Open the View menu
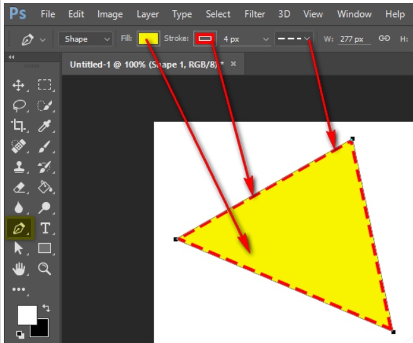413x343 pixels. [313, 14]
